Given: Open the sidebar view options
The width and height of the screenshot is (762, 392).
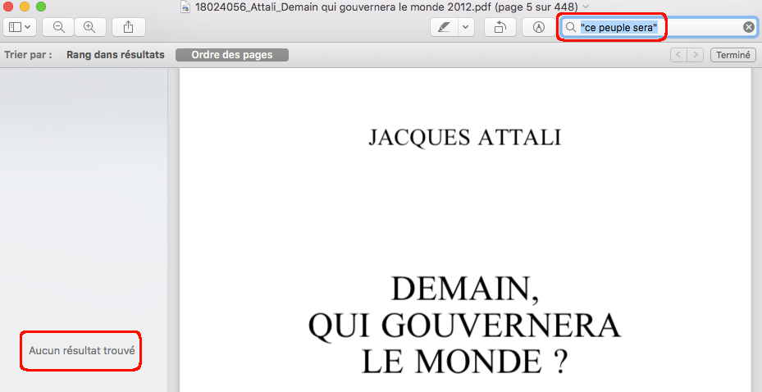Looking at the screenshot, I should 20,27.
